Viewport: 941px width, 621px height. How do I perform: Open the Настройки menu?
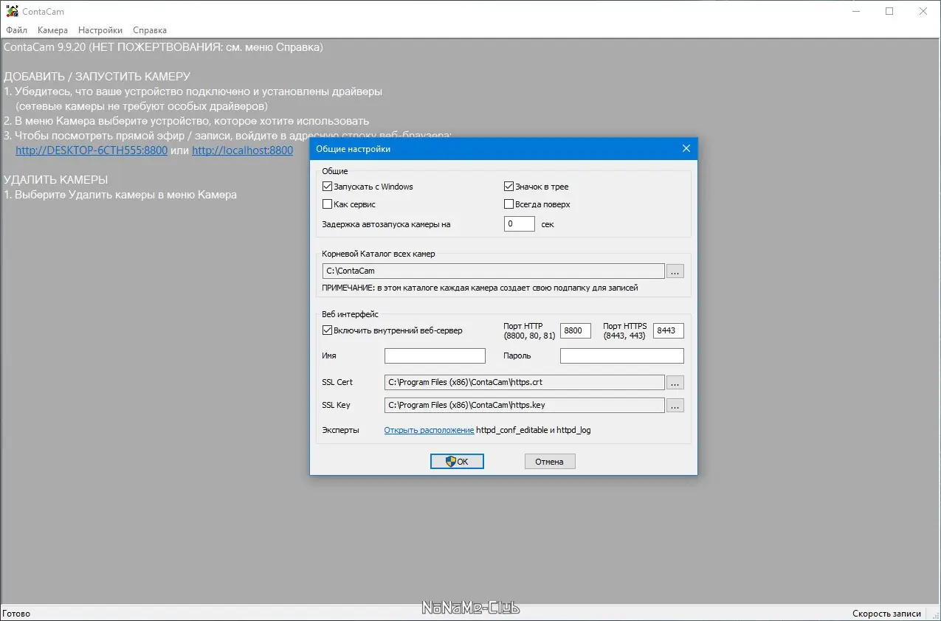tap(100, 30)
